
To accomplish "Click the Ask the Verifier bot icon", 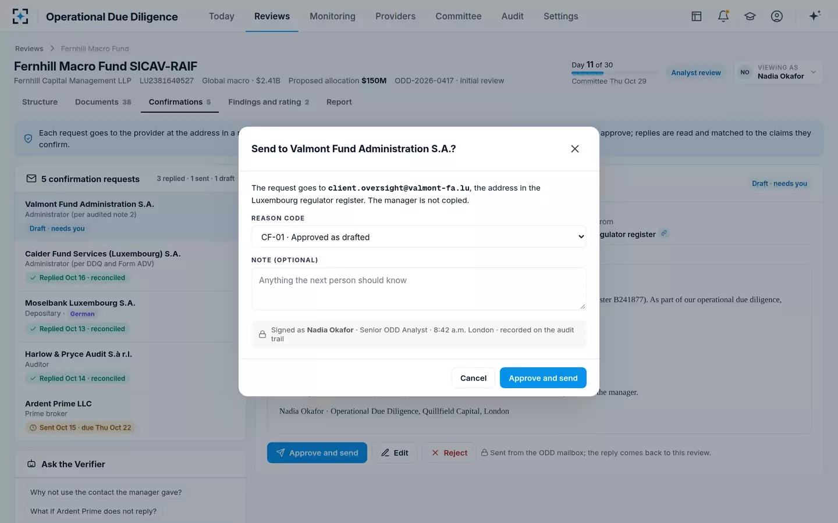I will (31, 464).
